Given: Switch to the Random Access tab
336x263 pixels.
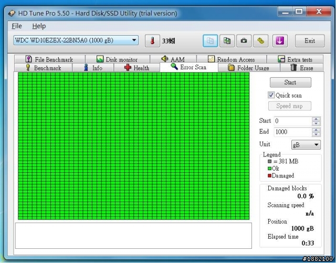Looking at the screenshot, I should [x=232, y=59].
